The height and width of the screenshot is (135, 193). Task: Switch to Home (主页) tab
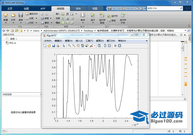(10, 9)
